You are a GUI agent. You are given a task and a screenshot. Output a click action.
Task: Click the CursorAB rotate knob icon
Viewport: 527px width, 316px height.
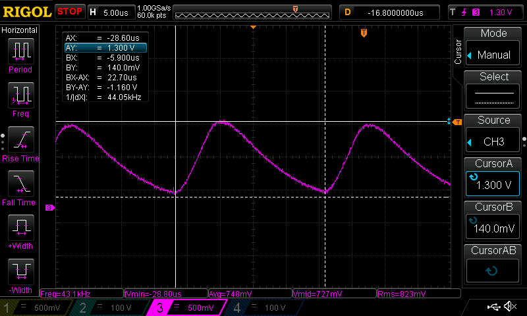tap(491, 271)
